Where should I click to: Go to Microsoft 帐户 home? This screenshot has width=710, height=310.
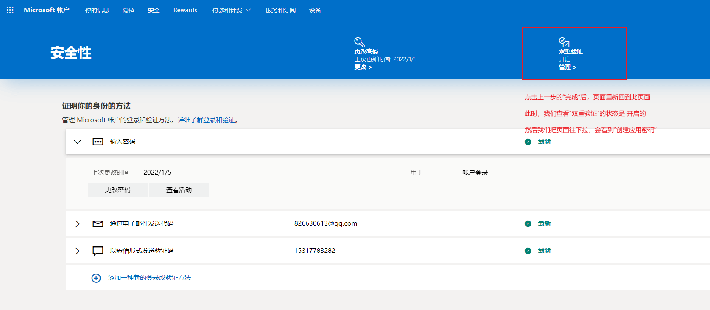(x=47, y=10)
